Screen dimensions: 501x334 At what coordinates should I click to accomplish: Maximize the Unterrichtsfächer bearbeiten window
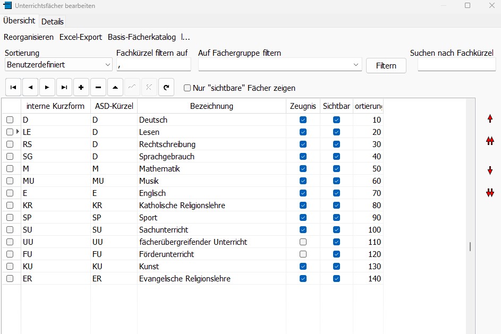click(x=468, y=5)
